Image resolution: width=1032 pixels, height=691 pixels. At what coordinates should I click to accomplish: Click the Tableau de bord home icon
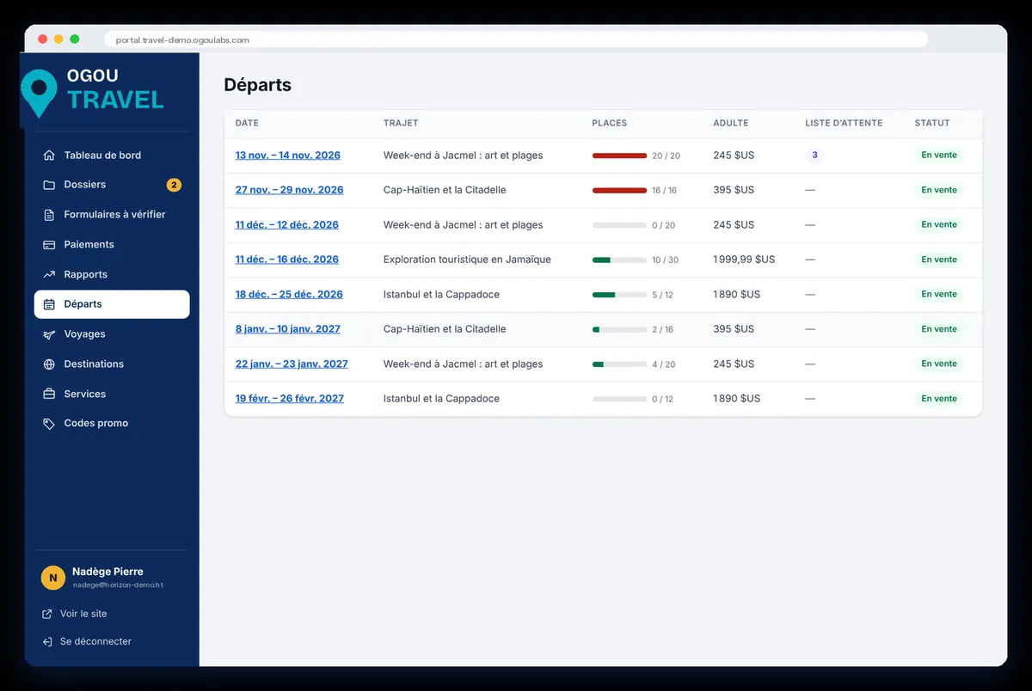(x=49, y=156)
